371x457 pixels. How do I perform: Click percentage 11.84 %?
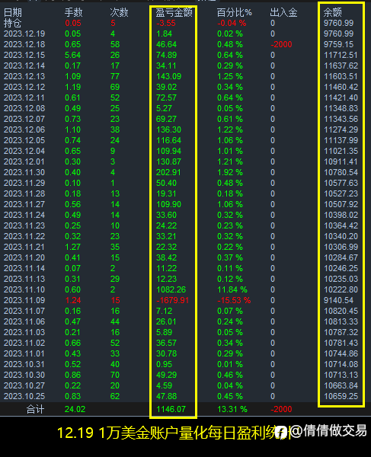(x=232, y=289)
